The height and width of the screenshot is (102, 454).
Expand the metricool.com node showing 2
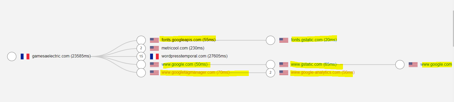[141, 48]
